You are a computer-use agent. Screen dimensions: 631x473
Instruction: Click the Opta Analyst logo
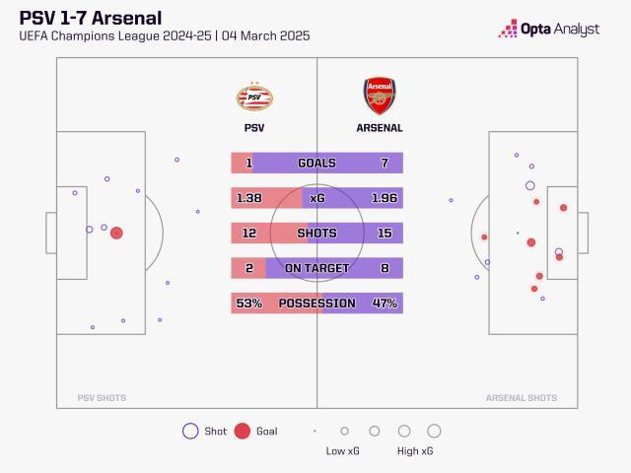coord(548,29)
